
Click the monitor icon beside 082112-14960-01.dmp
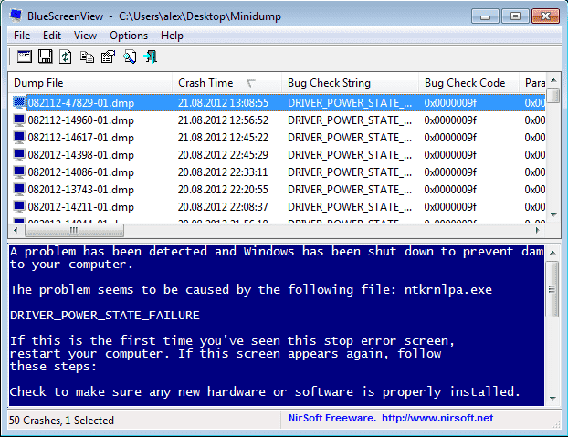pos(19,120)
